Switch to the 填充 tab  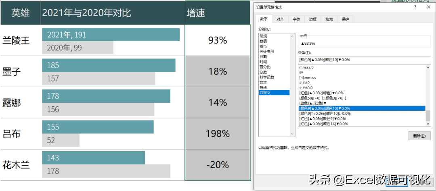(x=329, y=19)
